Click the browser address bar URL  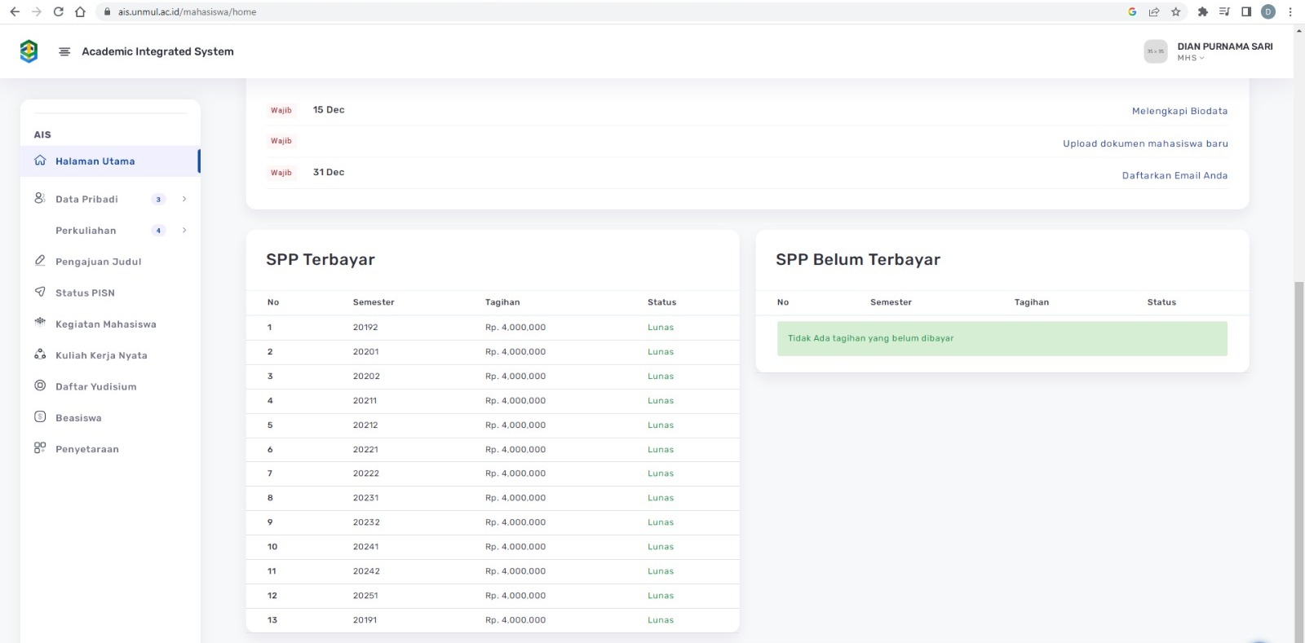(187, 12)
